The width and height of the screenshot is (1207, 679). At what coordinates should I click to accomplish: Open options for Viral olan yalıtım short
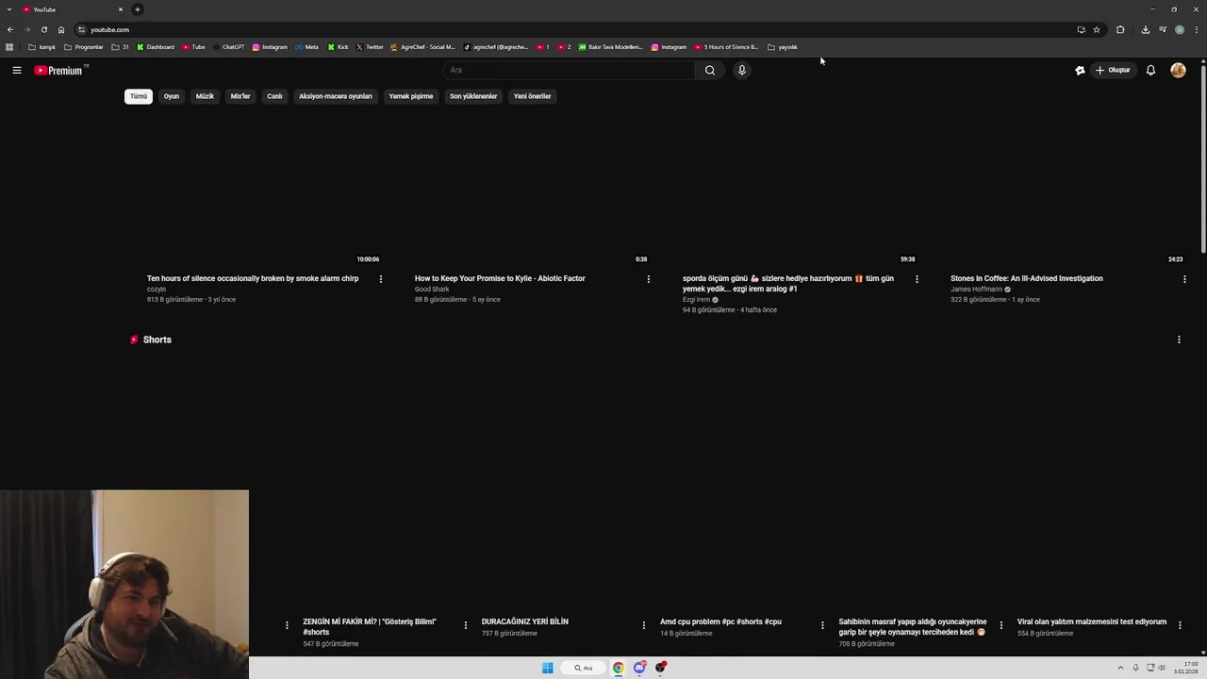pyautogui.click(x=1180, y=625)
